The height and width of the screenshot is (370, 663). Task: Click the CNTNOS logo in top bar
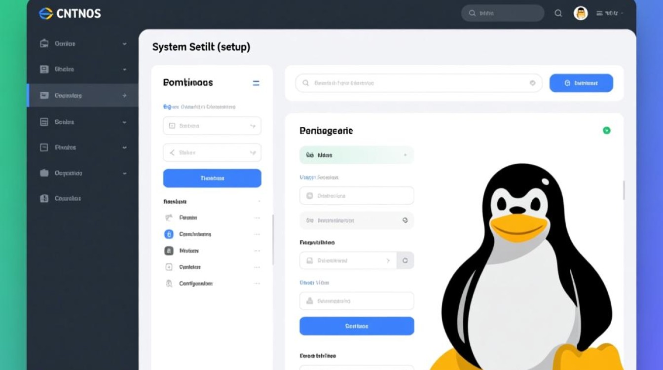tap(69, 13)
